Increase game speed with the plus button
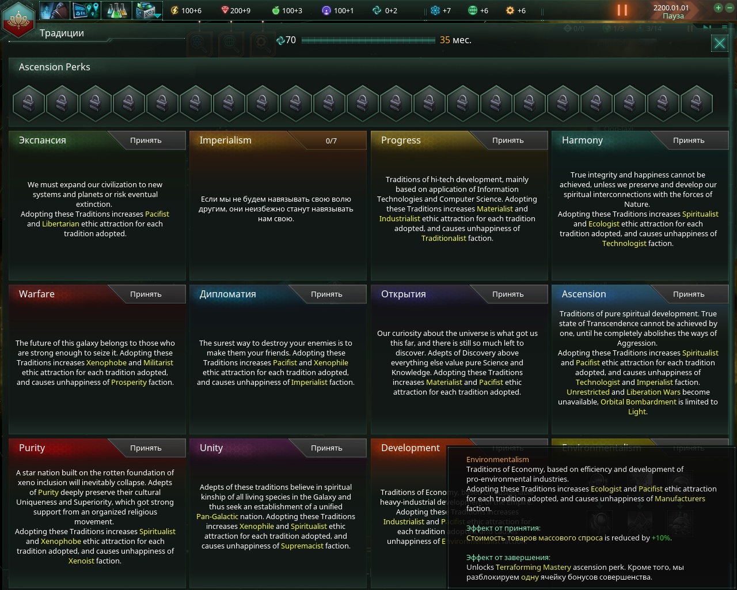Screen dimensions: 737x590 coord(718,8)
